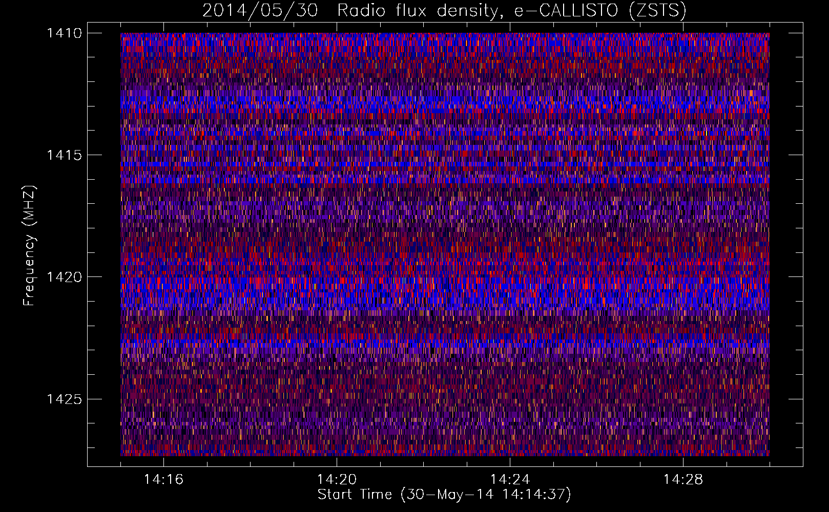
Task: Select the 1410 frequency axis label
Action: 64,33
